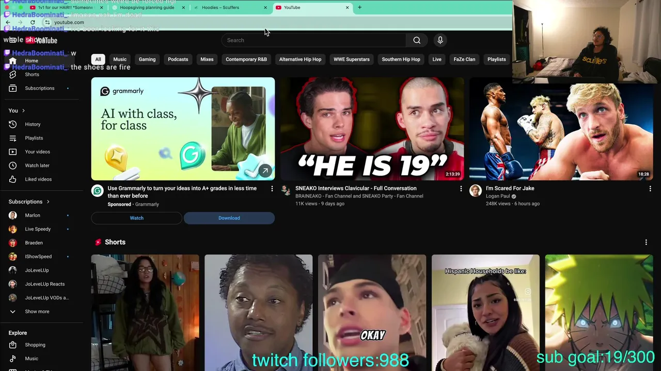
Task: Open the SNEAKO Interviews Clavicular video title
Action: pyautogui.click(x=356, y=189)
